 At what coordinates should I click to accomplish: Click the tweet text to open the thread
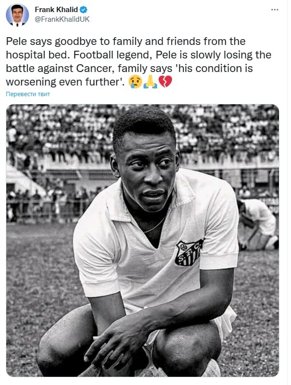pyautogui.click(x=138, y=62)
